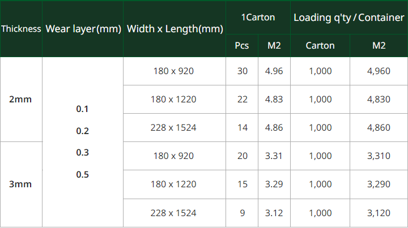Click the Loading q'ty / Container header
This screenshot has width=408, height=228.
point(348,18)
